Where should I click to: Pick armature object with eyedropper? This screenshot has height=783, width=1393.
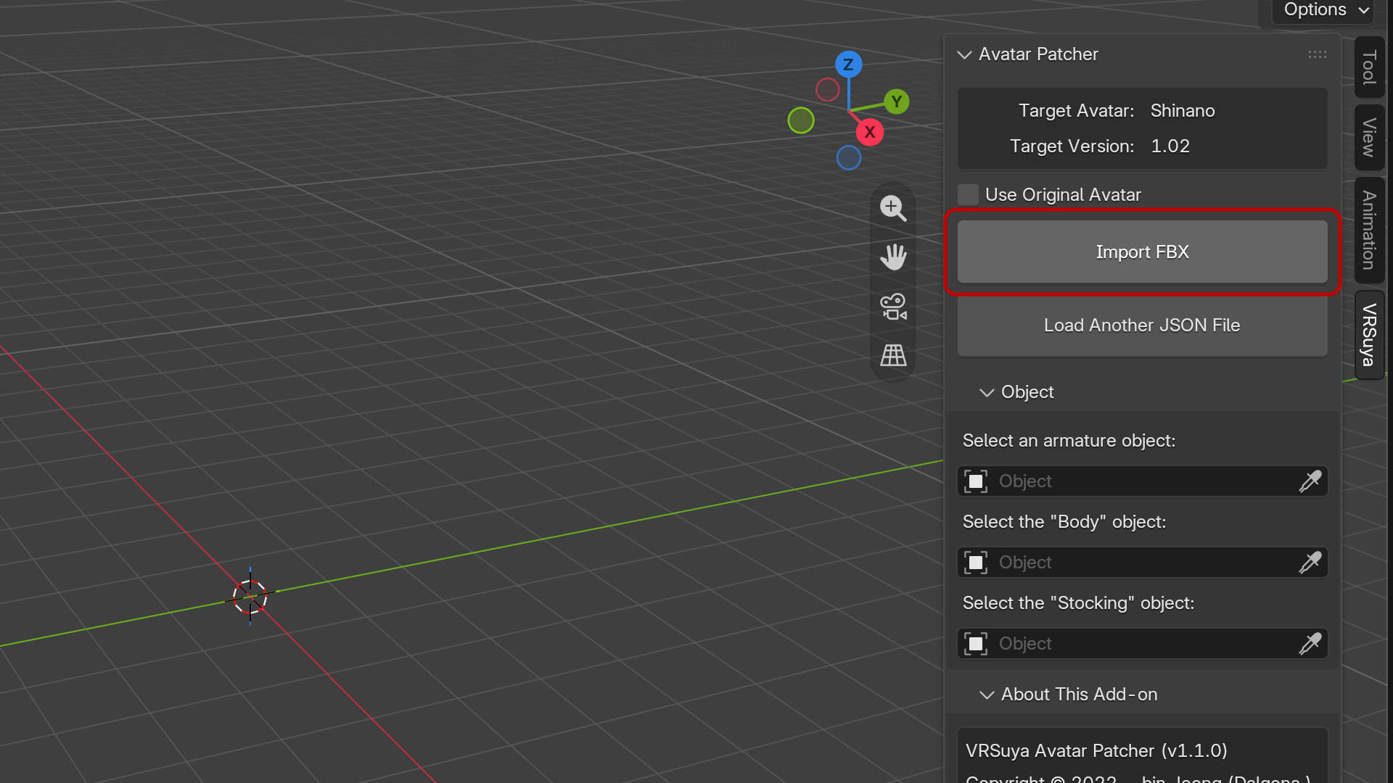tap(1310, 481)
